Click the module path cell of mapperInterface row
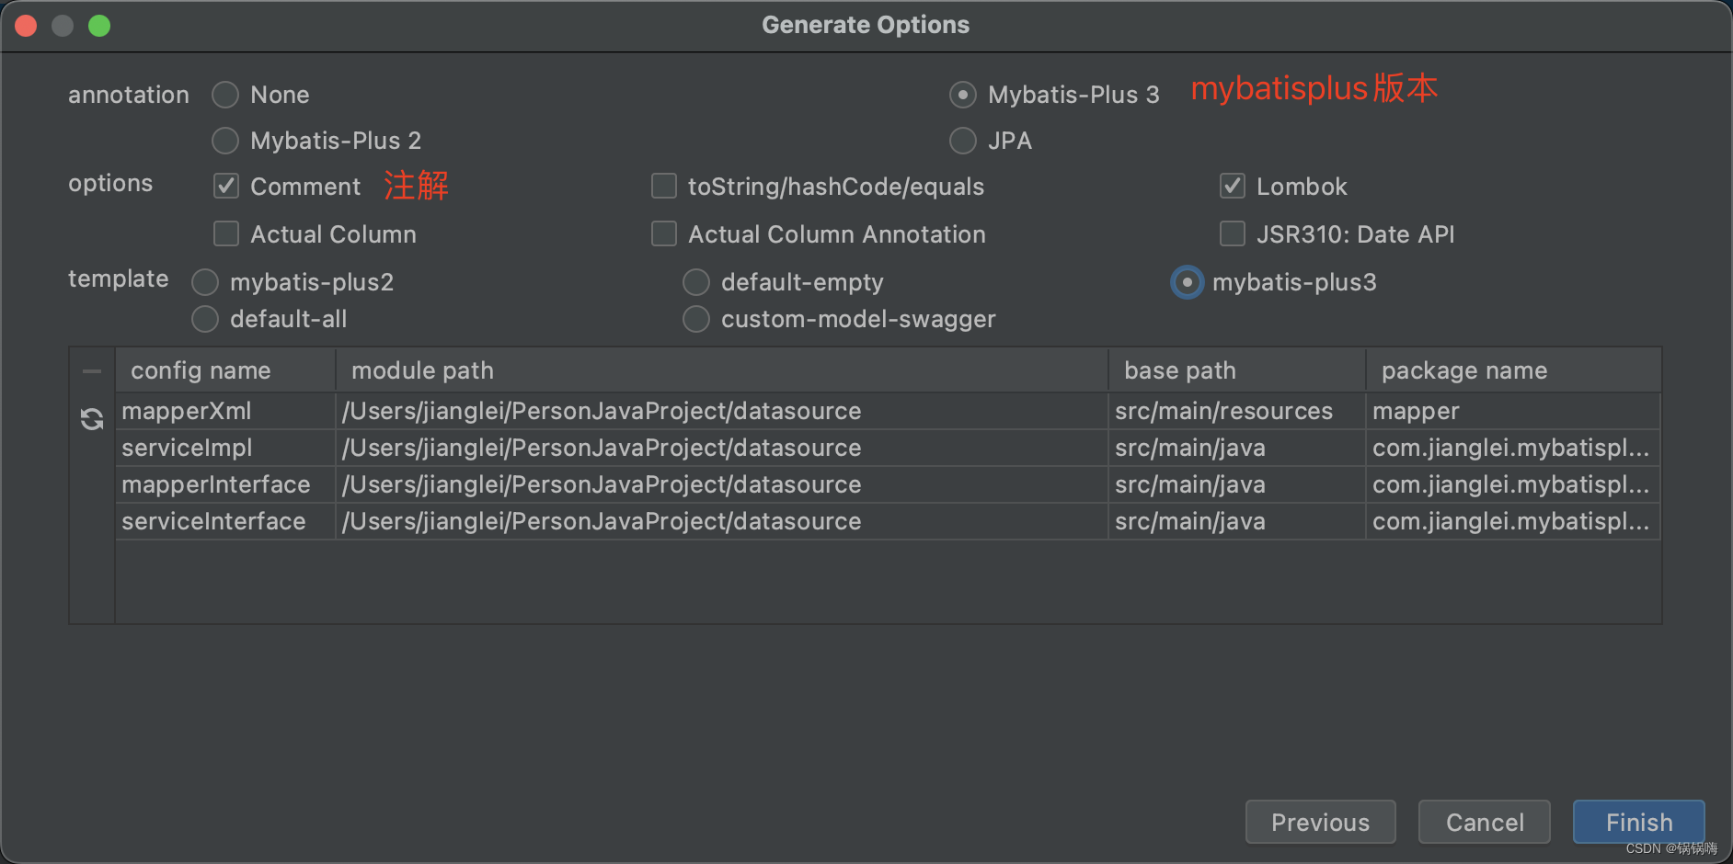 coord(722,484)
